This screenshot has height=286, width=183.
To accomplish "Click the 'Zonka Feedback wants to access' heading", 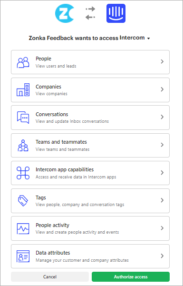I will 74,38.
